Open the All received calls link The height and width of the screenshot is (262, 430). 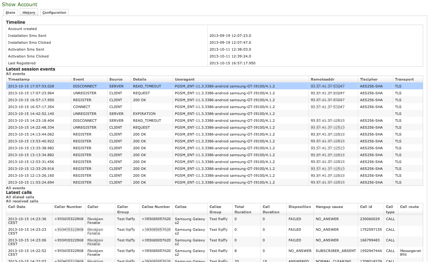(x=22, y=201)
